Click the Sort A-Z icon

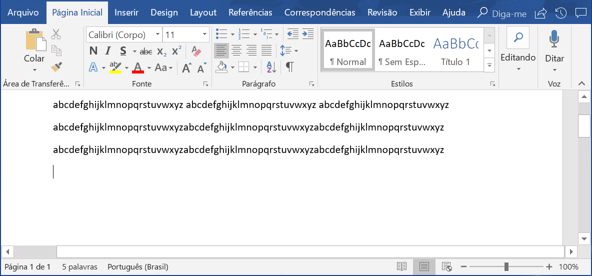(271, 67)
